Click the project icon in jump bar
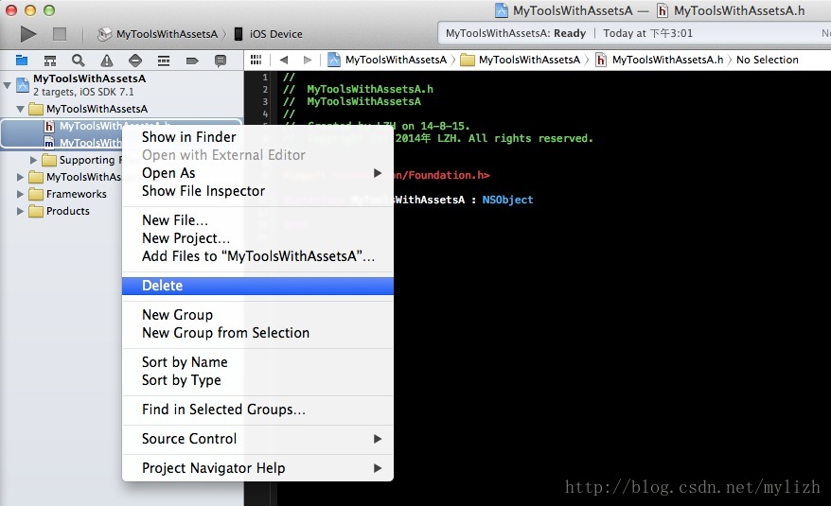The height and width of the screenshot is (506, 831). 334,60
